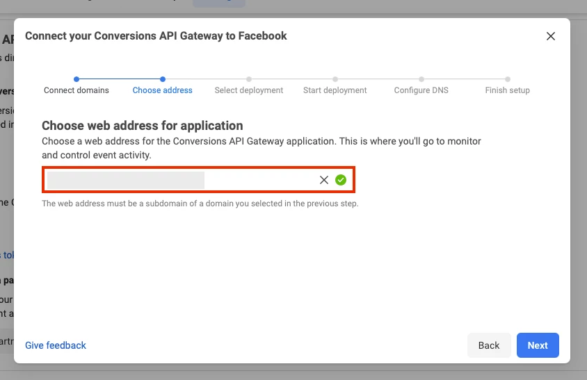Screen dimensions: 587x380
Task: Click the heading 'Choose web address for application'
Action: (x=143, y=126)
